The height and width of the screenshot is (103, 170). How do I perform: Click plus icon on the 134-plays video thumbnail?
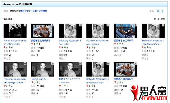pos(135,63)
